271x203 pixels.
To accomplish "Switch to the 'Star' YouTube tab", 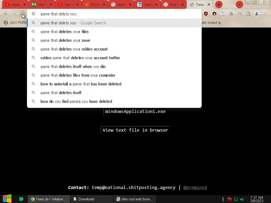I will point(69,5).
